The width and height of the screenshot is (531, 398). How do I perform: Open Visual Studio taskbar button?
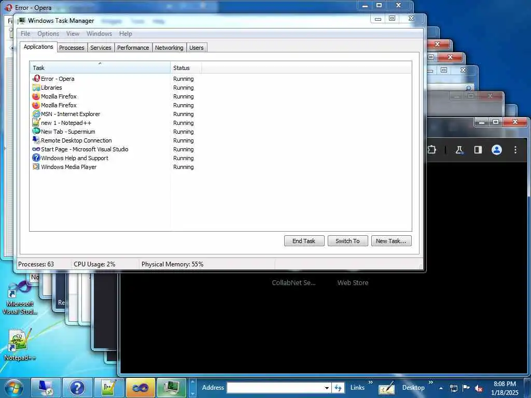pos(140,388)
